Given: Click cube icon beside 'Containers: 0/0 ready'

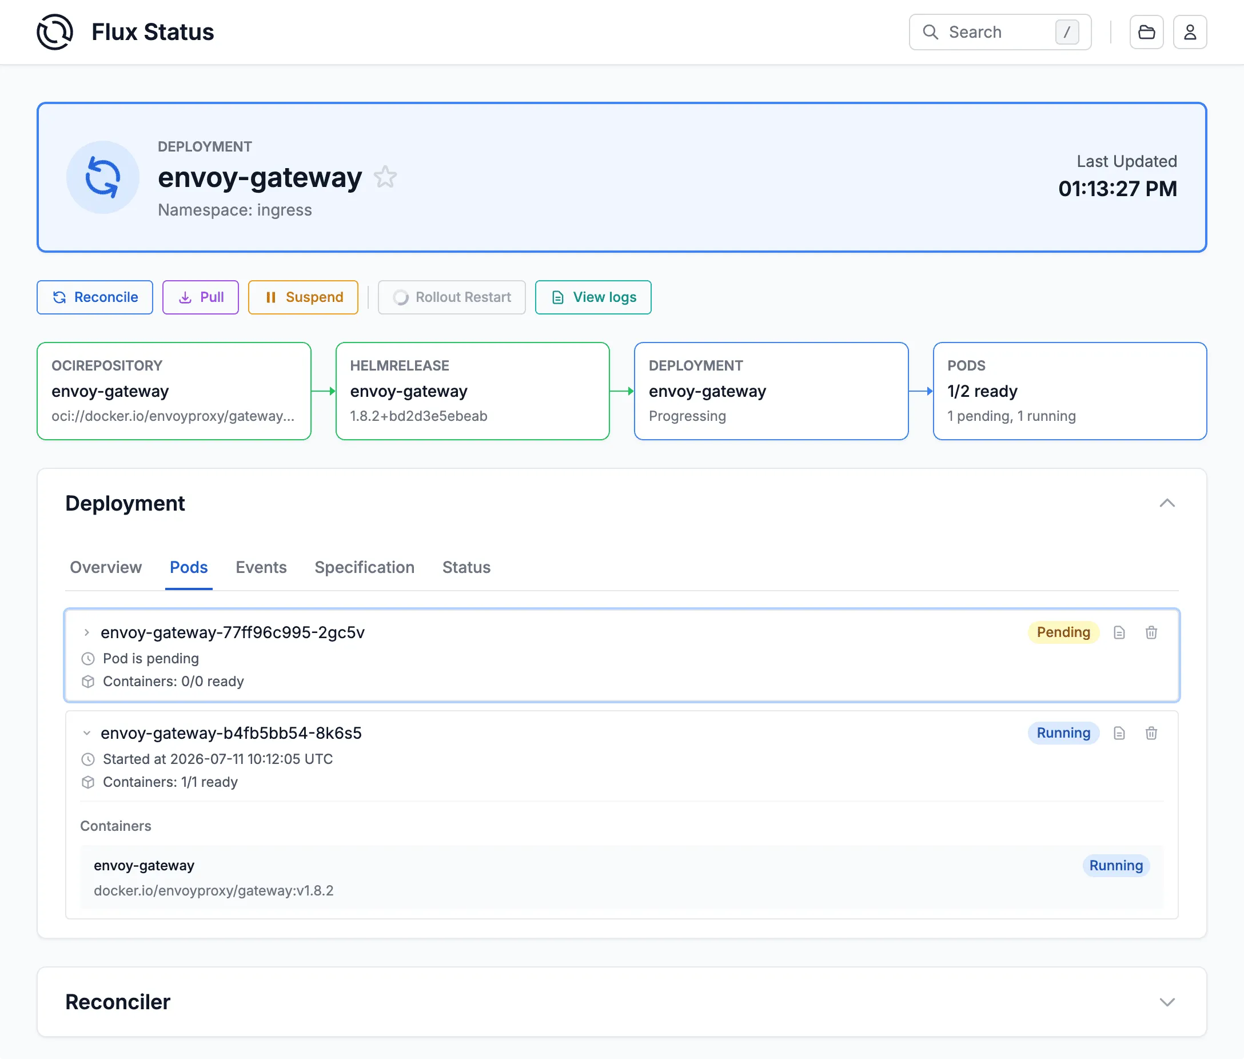Looking at the screenshot, I should 87,682.
